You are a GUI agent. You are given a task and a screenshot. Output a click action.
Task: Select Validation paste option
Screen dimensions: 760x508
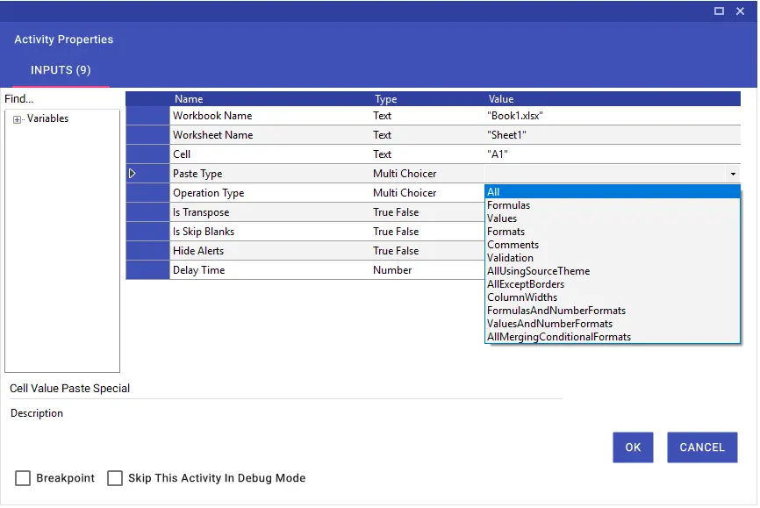(x=613, y=258)
